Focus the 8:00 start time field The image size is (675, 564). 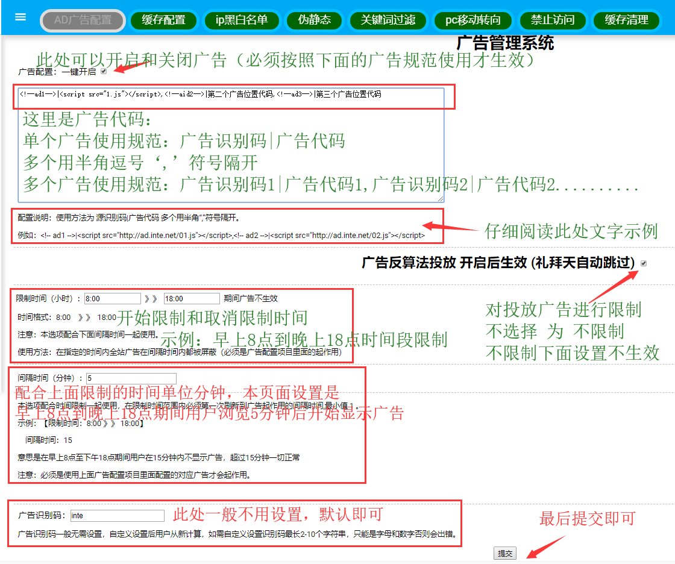[113, 298]
